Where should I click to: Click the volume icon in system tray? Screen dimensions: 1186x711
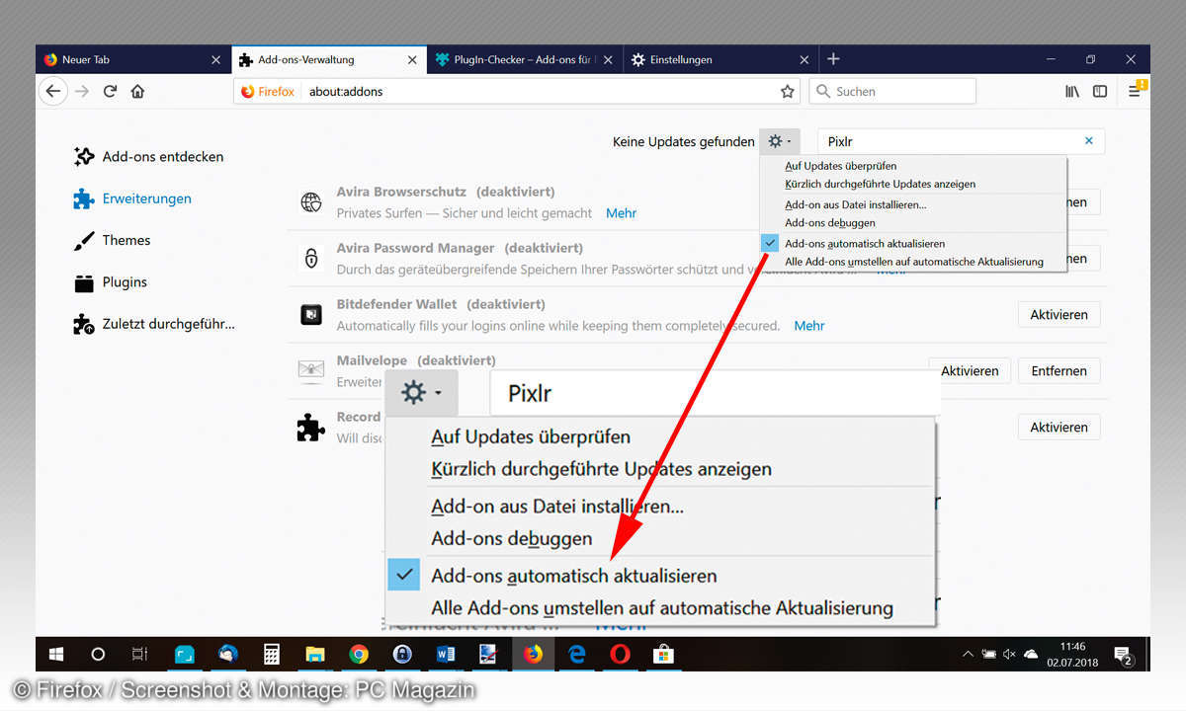pyautogui.click(x=1009, y=654)
